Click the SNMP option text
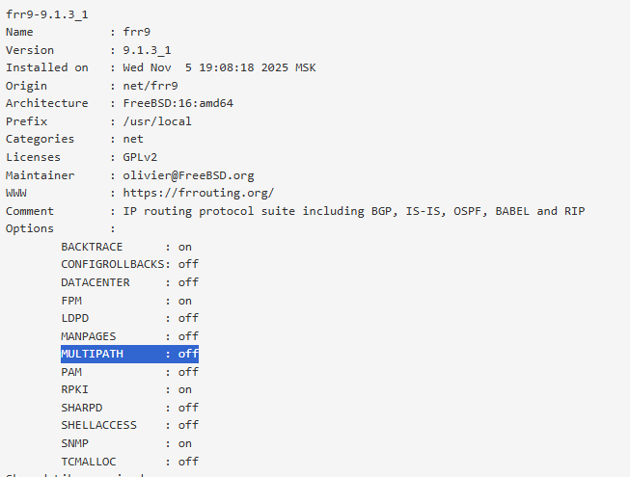630x477 pixels. pos(75,443)
